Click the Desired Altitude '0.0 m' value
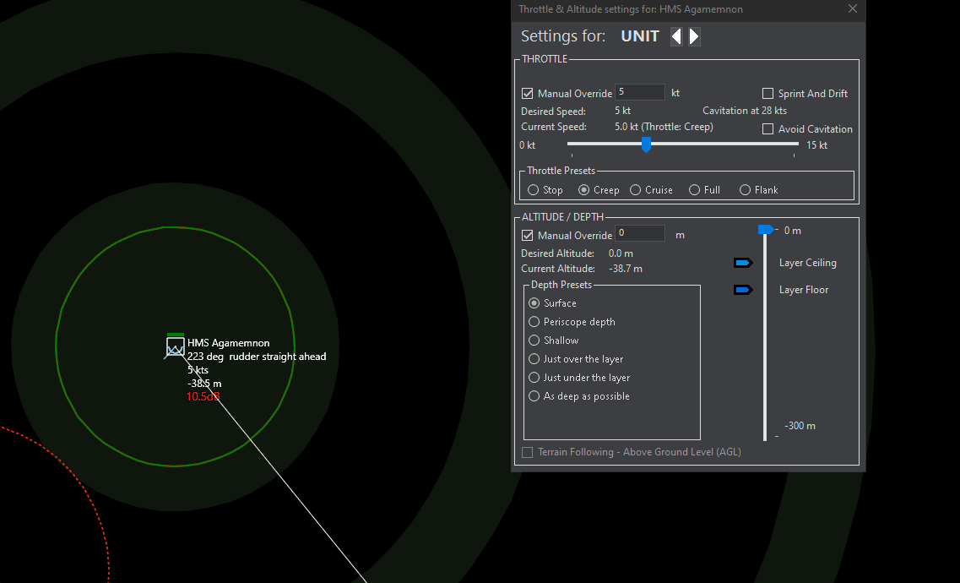This screenshot has width=960, height=583. click(x=621, y=253)
